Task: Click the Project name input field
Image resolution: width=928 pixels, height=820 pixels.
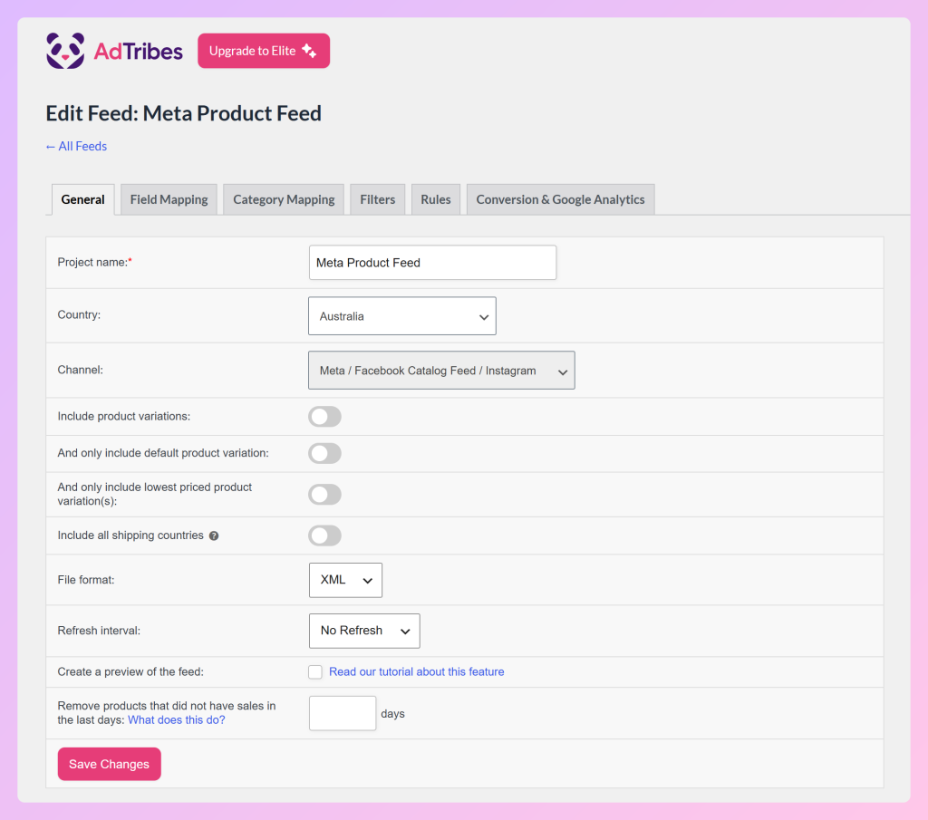Action: click(432, 263)
